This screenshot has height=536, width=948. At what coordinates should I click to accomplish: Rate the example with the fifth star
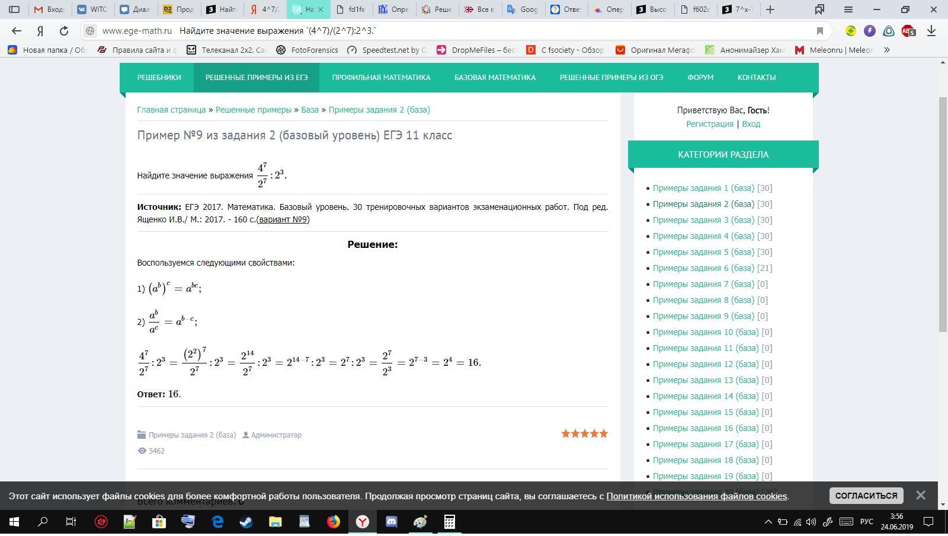[x=604, y=433]
